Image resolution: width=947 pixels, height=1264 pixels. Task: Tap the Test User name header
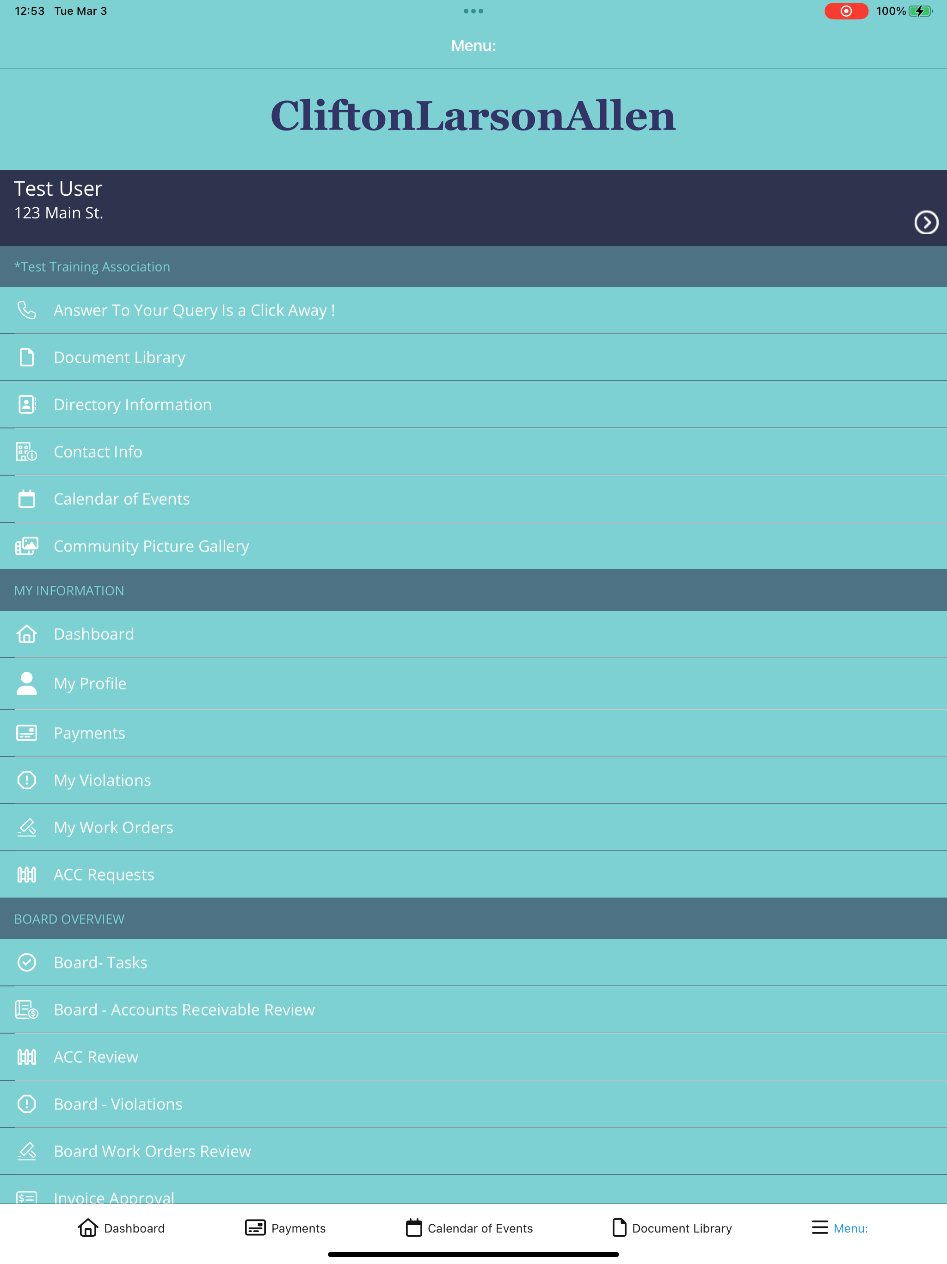click(58, 189)
